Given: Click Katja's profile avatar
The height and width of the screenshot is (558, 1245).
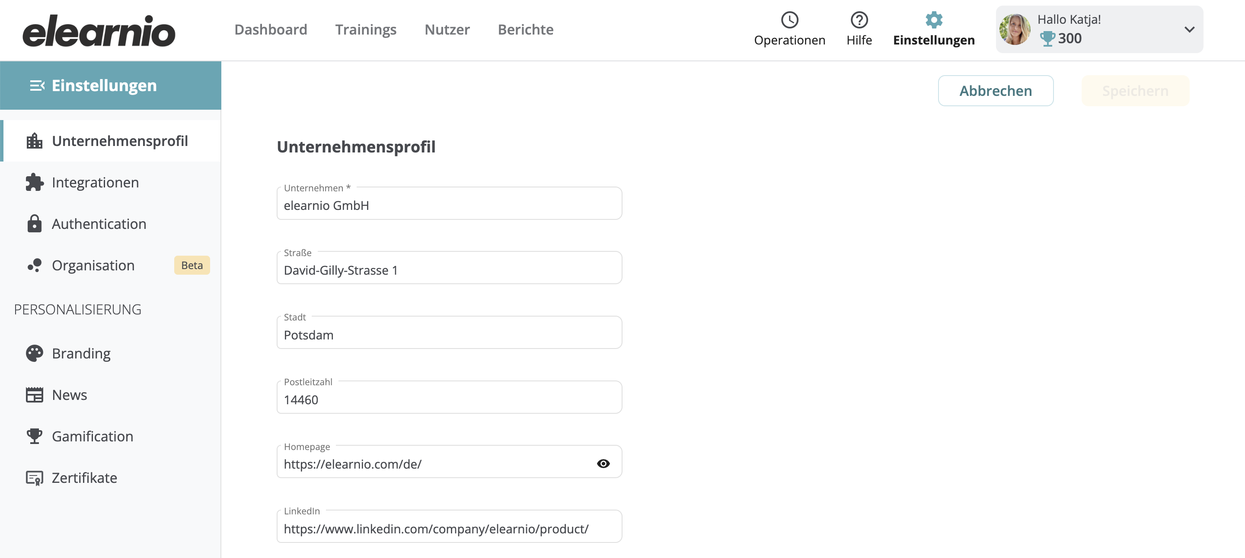Looking at the screenshot, I should 1015,29.
